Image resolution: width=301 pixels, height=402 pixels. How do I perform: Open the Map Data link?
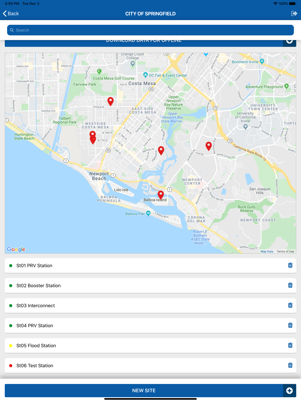(267, 251)
